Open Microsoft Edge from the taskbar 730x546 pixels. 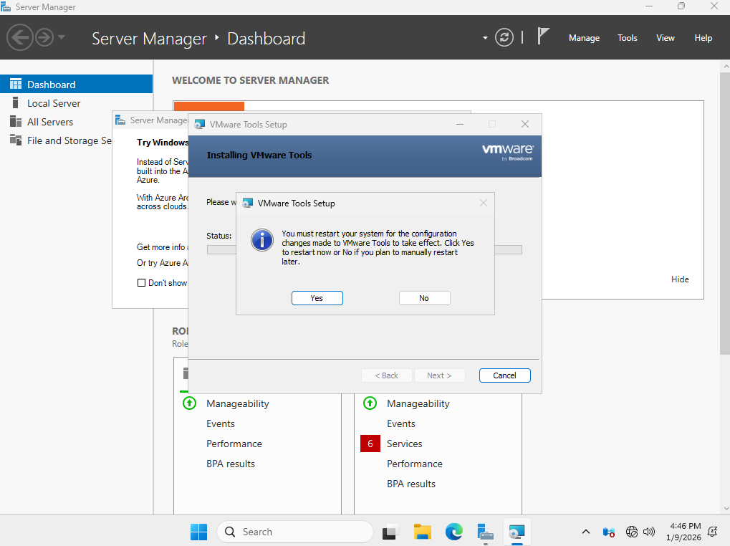454,532
